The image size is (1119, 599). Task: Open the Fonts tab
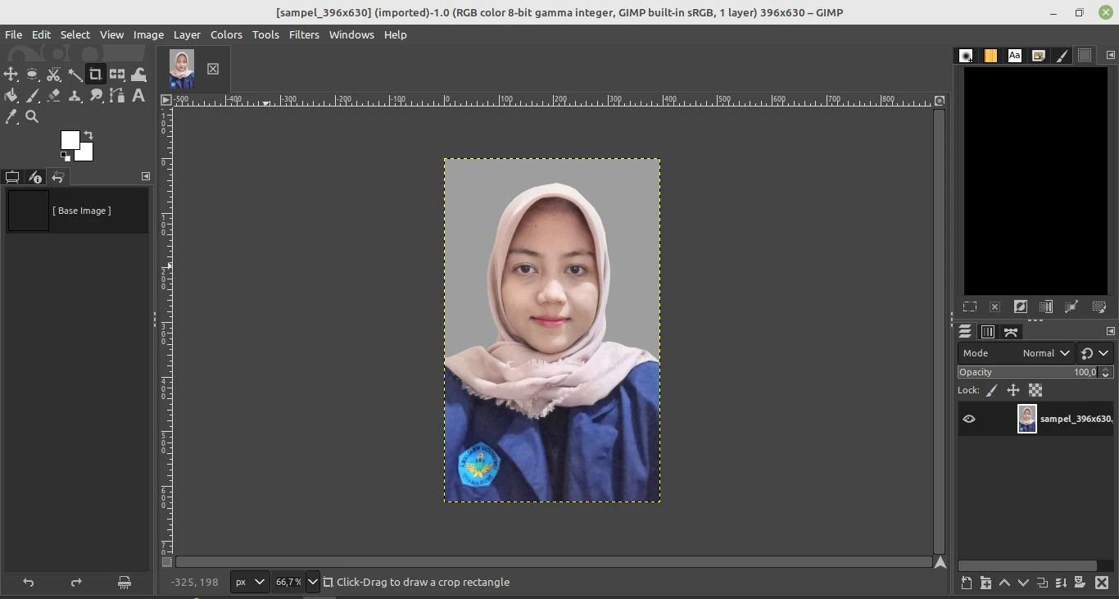tap(1014, 56)
